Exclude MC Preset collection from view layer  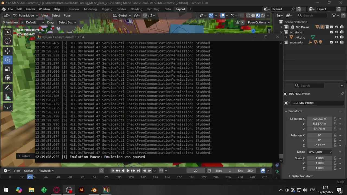(331, 27)
